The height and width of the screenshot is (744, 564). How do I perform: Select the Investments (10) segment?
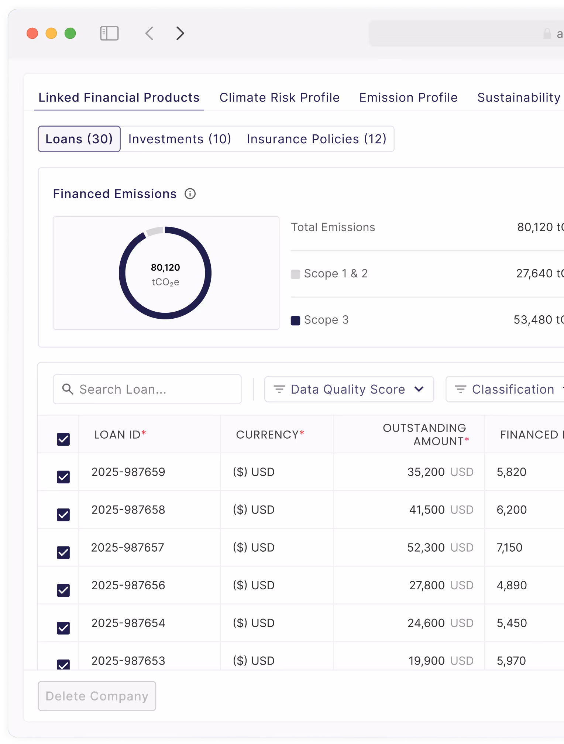[x=180, y=139]
